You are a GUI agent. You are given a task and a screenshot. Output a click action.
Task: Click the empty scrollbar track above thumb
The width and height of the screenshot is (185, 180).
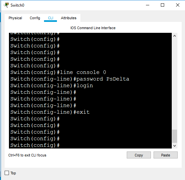coord(175,84)
